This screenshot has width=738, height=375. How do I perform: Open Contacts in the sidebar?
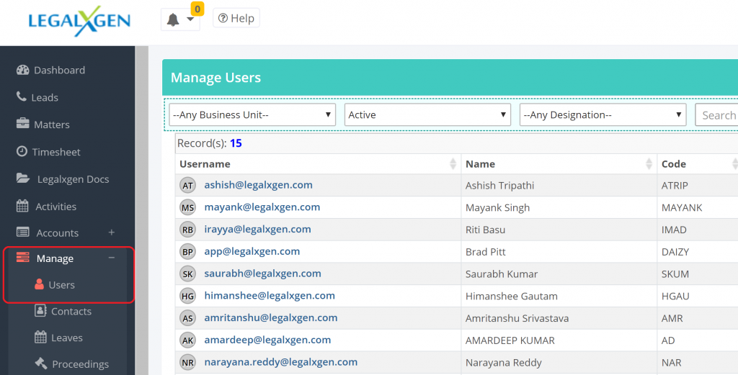point(71,312)
